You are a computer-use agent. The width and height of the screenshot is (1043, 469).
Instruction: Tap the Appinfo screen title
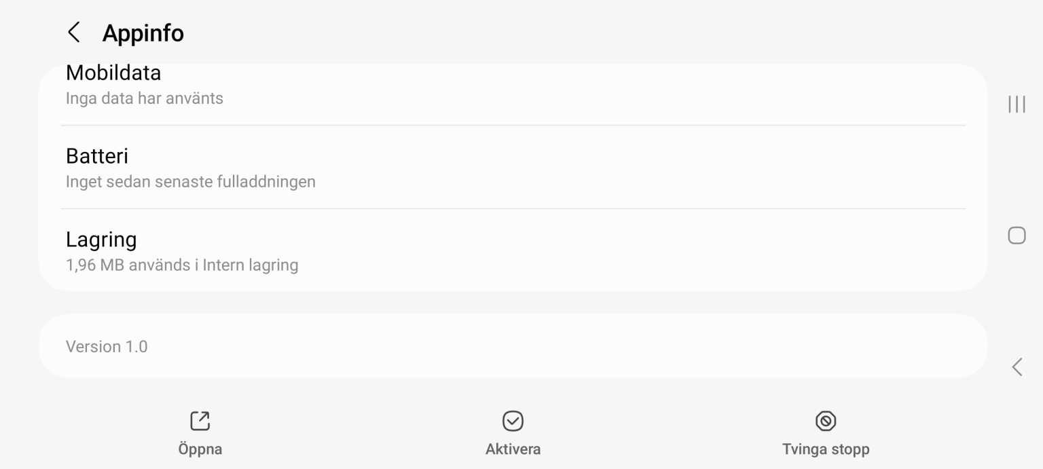(143, 31)
